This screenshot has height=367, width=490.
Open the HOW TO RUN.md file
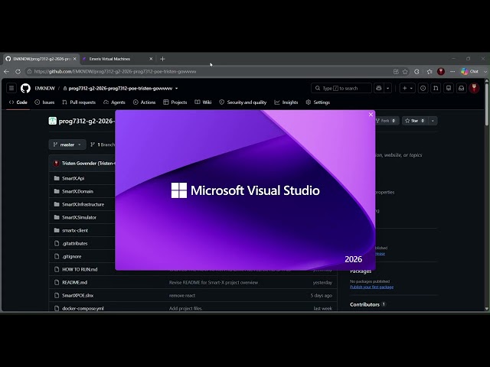pos(80,269)
